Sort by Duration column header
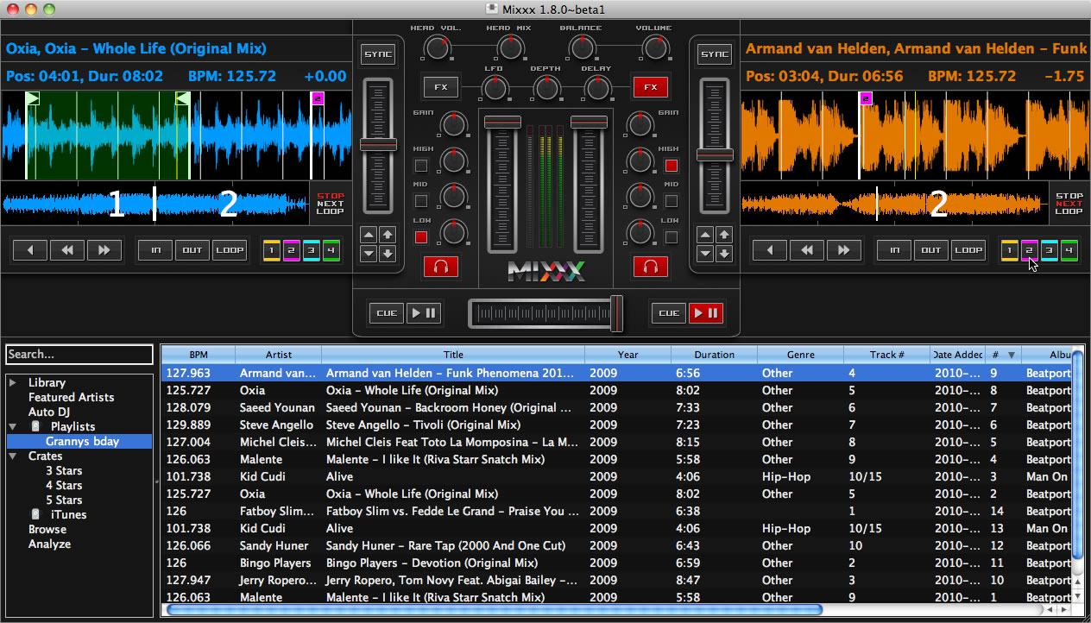1091x623 pixels. tap(715, 355)
